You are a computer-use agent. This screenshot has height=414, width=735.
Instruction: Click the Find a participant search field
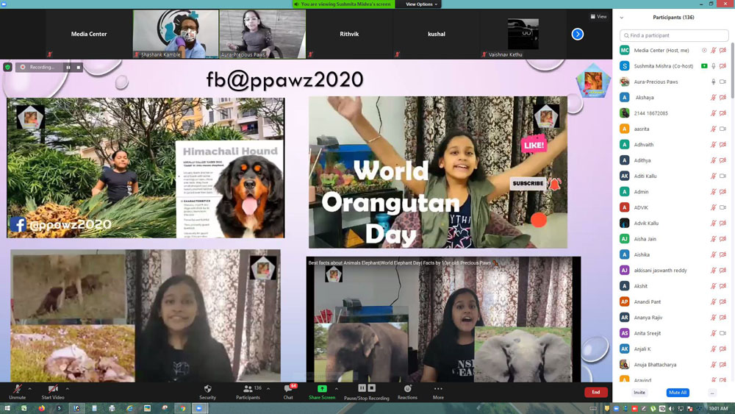[674, 35]
